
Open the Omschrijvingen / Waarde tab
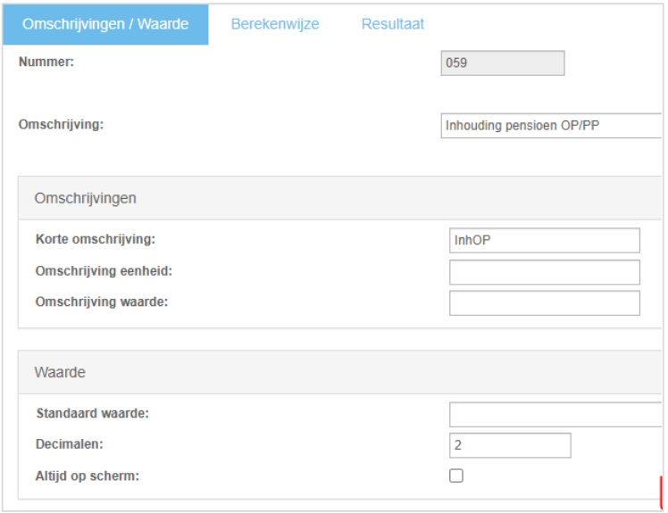tap(105, 24)
